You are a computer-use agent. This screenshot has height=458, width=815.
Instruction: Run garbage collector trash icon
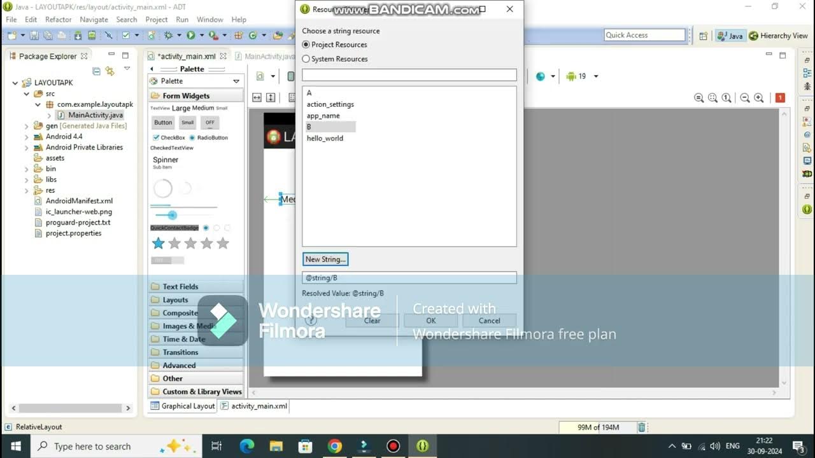[x=642, y=427]
